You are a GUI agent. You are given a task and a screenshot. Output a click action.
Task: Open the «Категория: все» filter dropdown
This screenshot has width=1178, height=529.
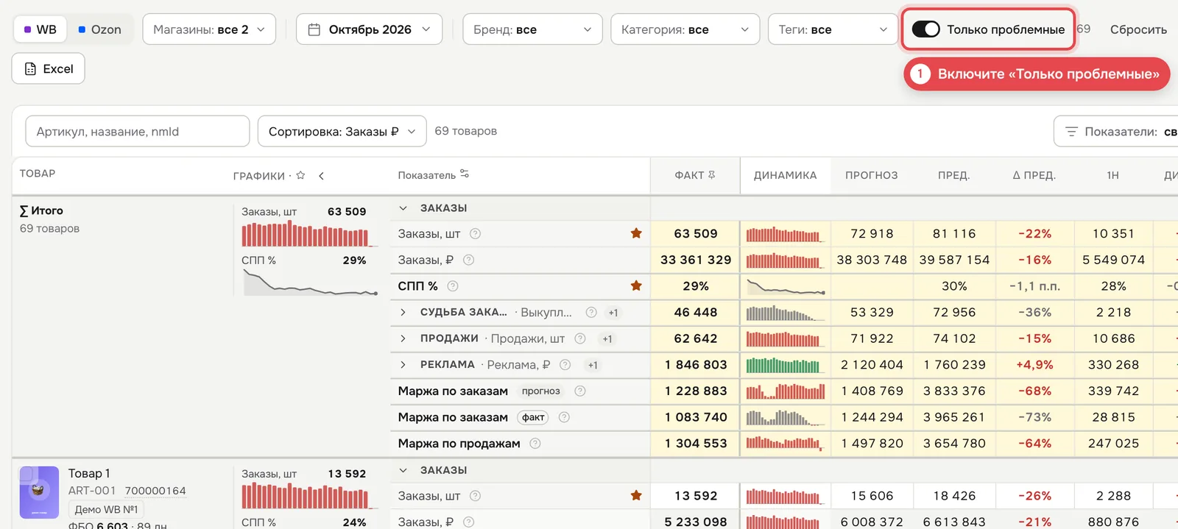point(685,29)
